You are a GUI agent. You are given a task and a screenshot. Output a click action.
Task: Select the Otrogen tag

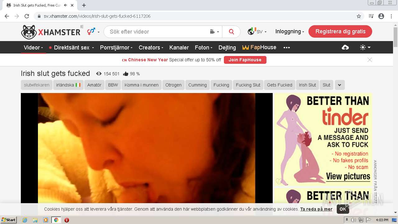tap(174, 85)
